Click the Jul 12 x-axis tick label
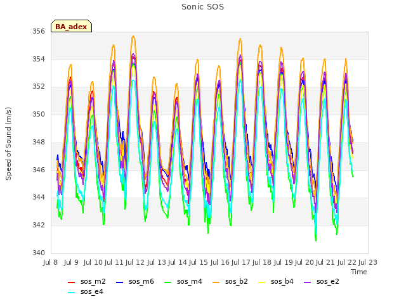Image resolution: width=406 pixels, height=304 pixels. coord(135,262)
